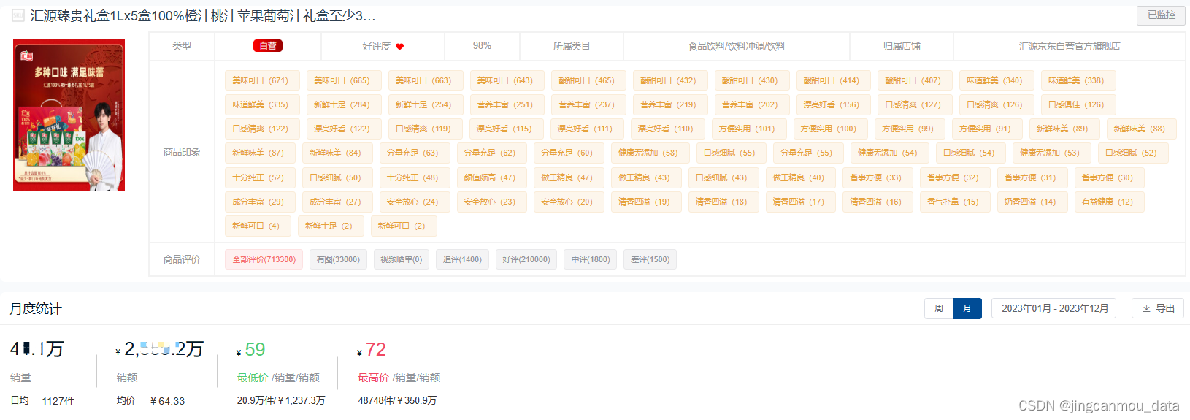The image size is (1190, 420).
Task: Select the 中评(1800) review filter
Action: coord(591,259)
